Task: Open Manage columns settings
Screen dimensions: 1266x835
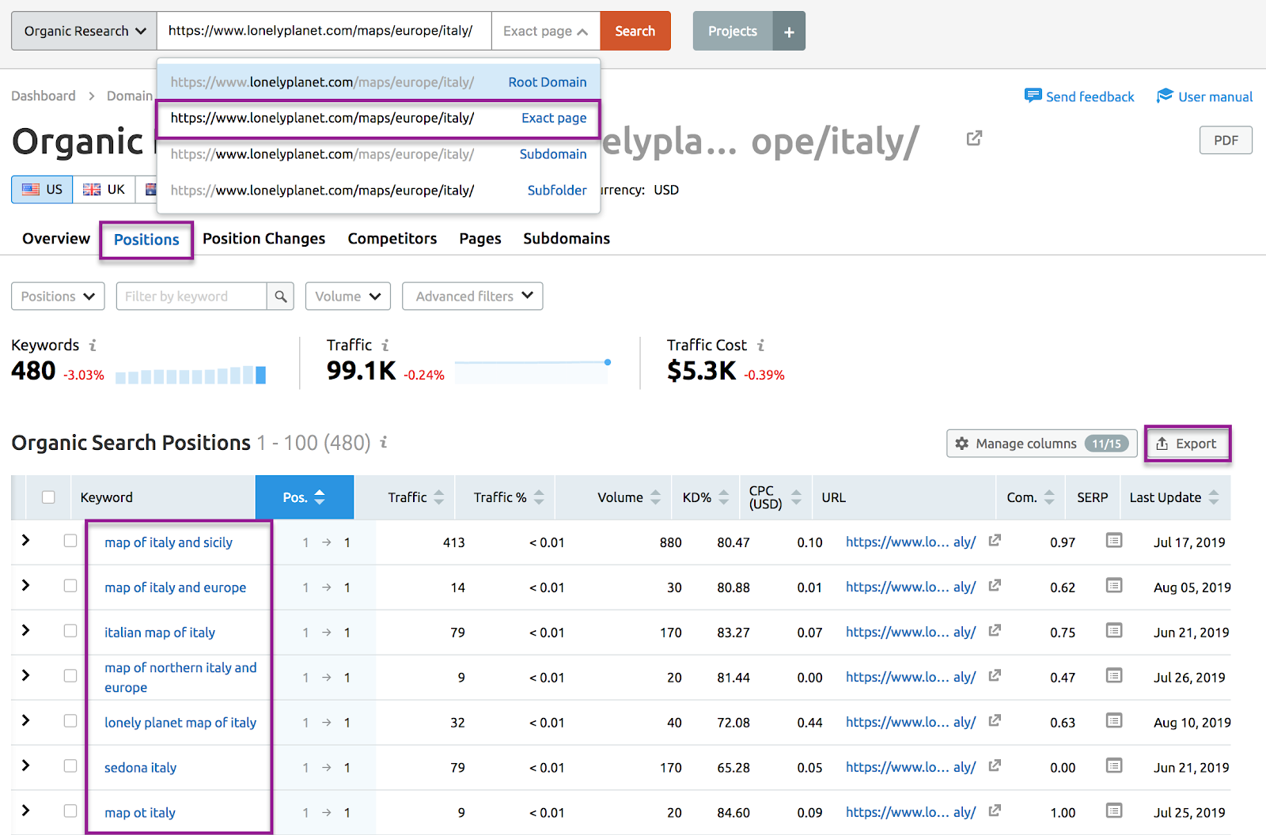Action: (x=1041, y=444)
